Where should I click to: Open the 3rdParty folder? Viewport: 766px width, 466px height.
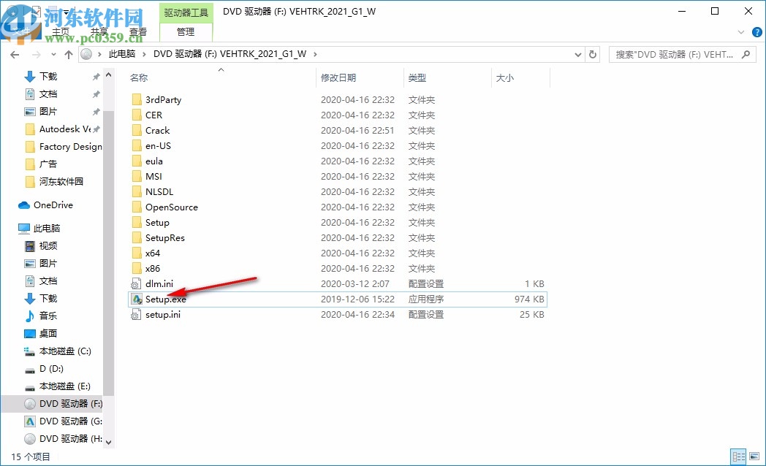[163, 99]
